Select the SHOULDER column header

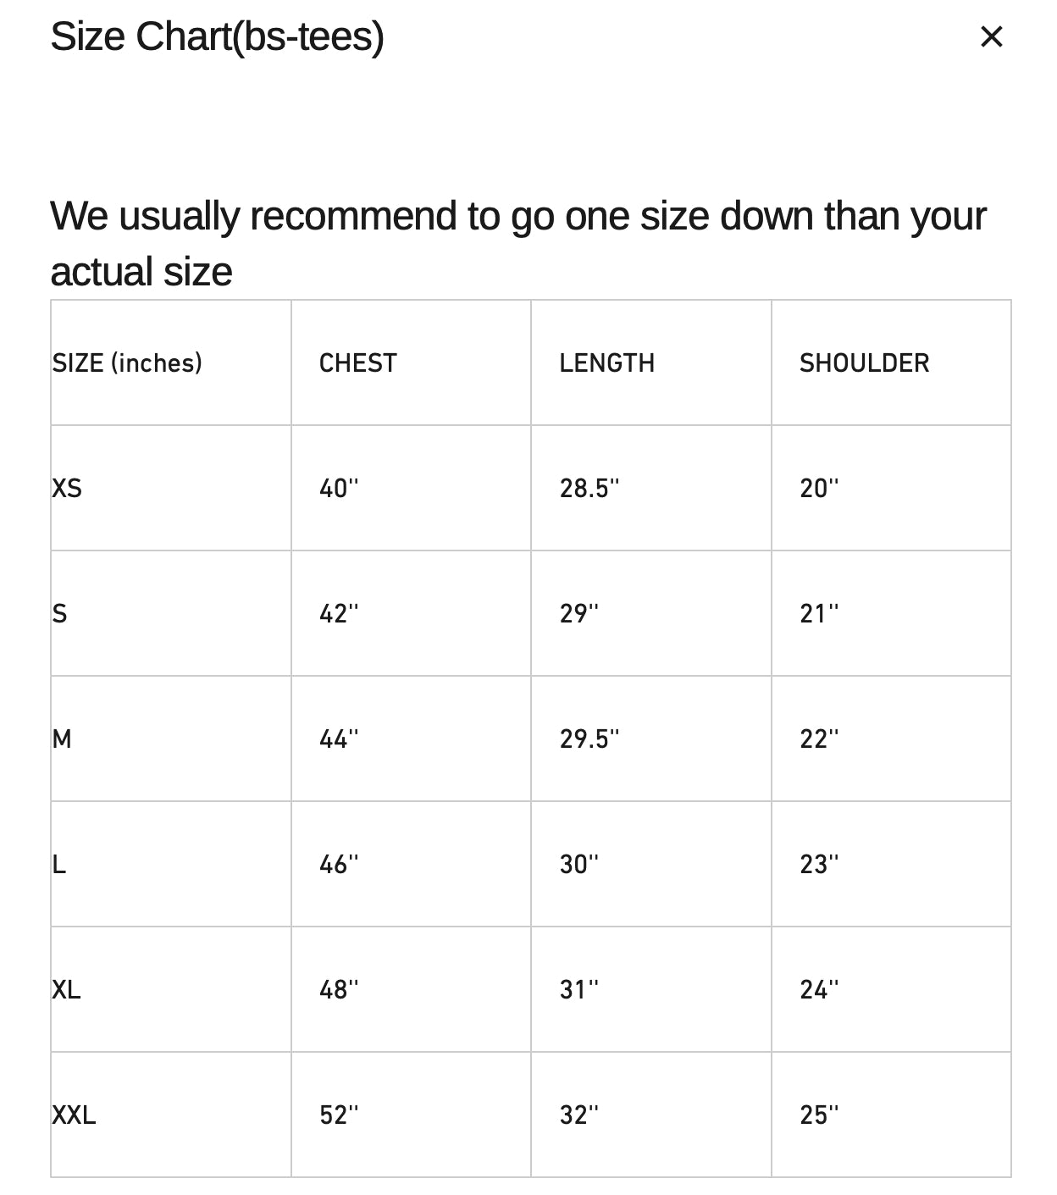[x=864, y=362]
